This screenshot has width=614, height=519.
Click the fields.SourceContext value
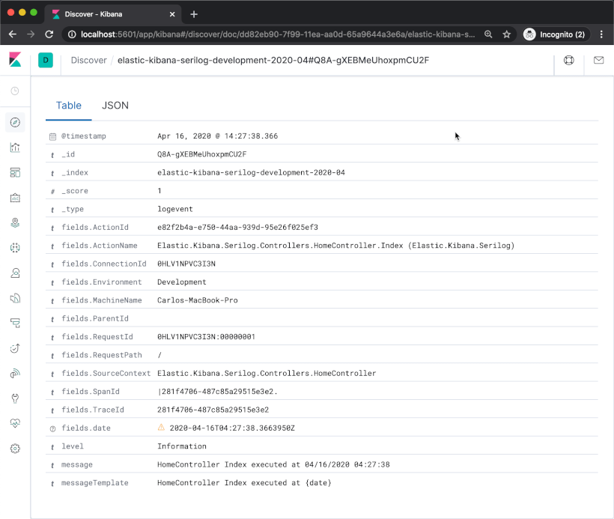(x=267, y=373)
